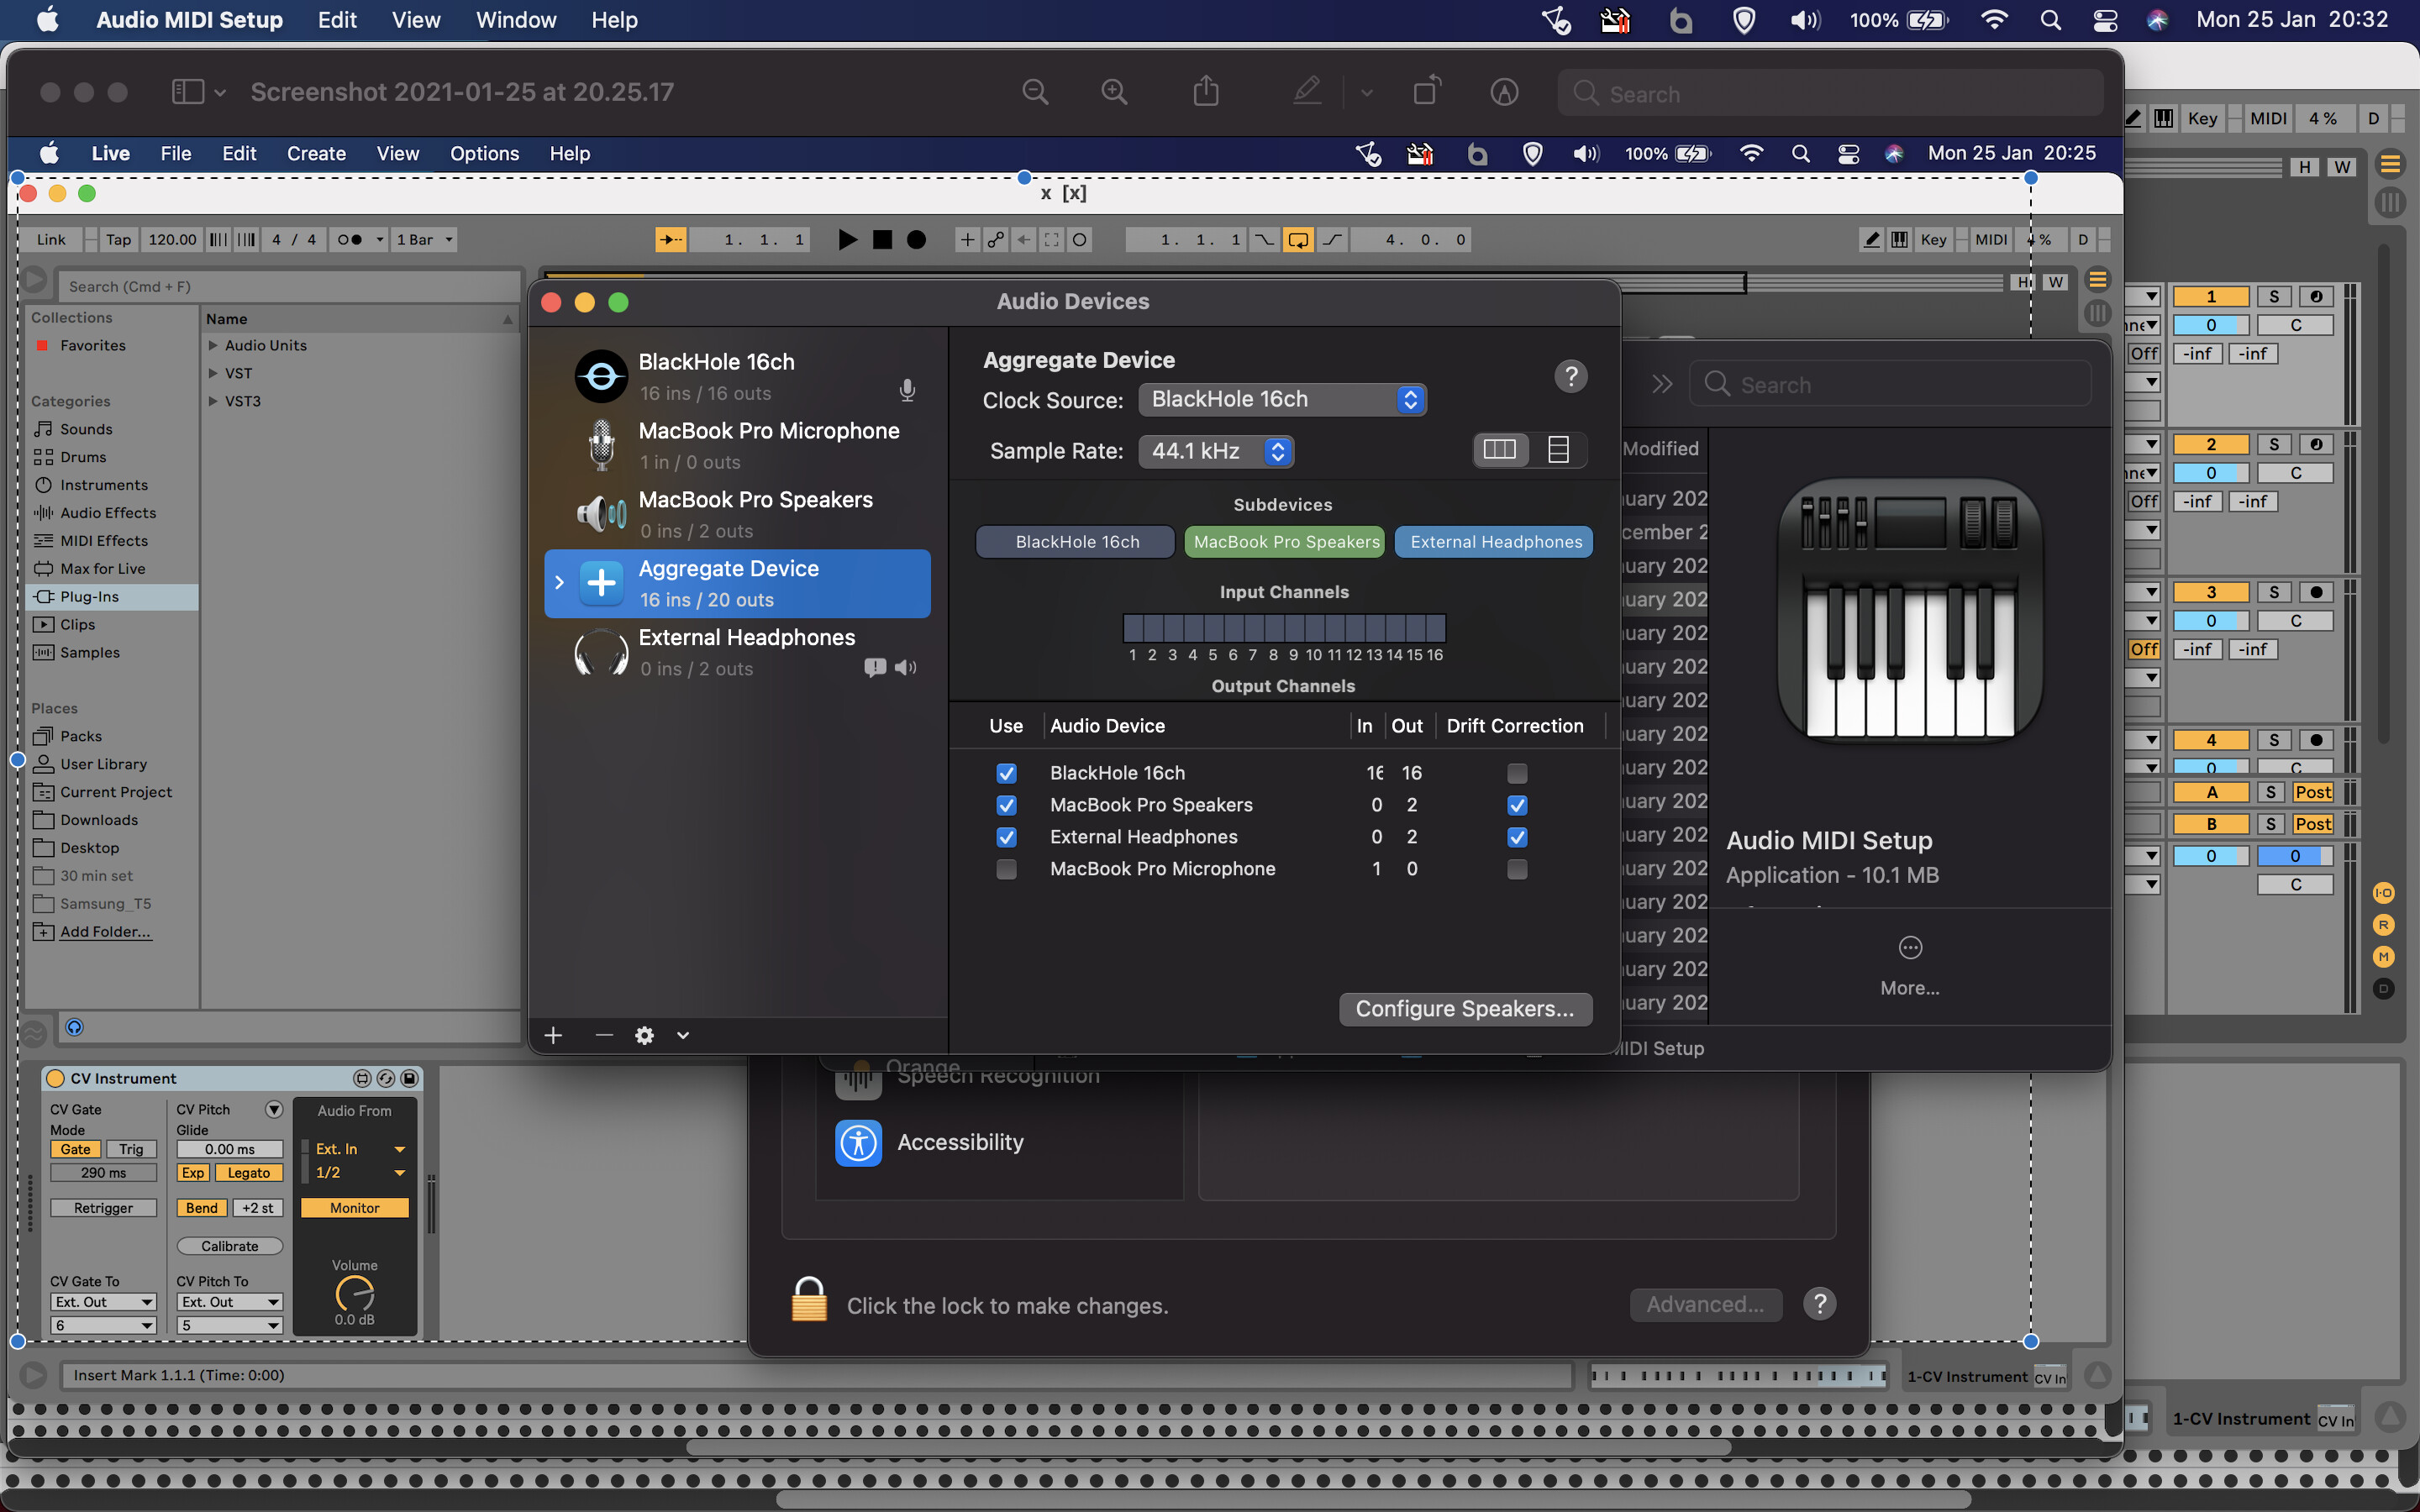Uncheck Use for MacBook Pro Speakers
Screen dimensions: 2420x1512
tap(1006, 805)
